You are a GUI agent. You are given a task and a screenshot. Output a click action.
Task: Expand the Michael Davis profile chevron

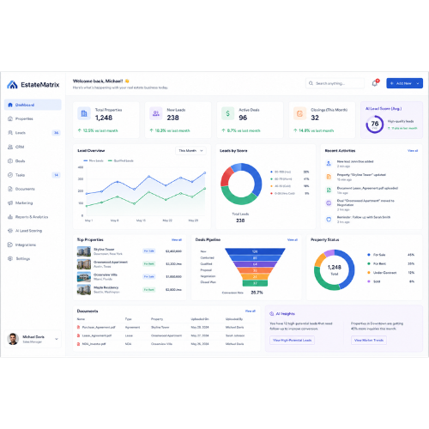point(57,339)
